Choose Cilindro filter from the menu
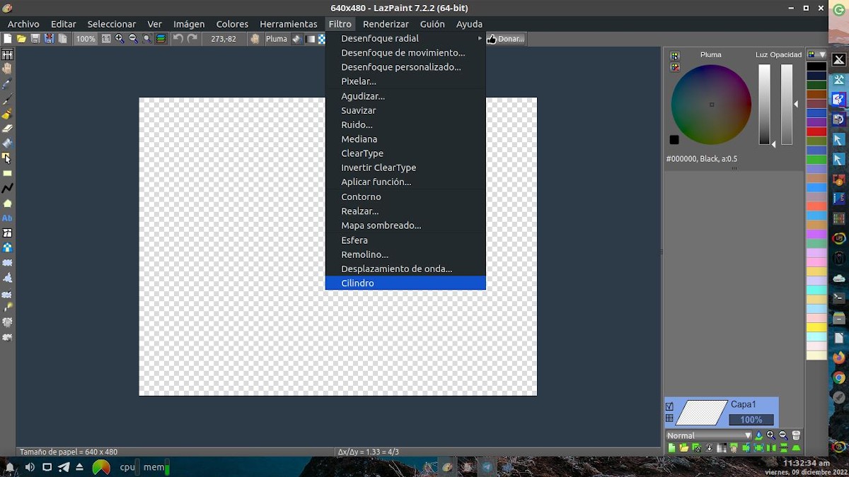Image resolution: width=849 pixels, height=477 pixels. click(x=405, y=283)
